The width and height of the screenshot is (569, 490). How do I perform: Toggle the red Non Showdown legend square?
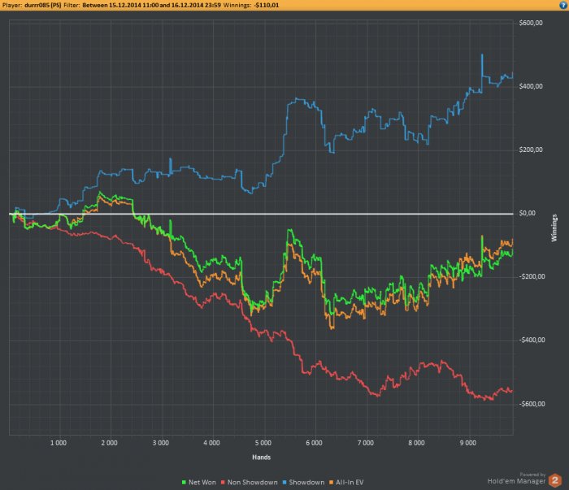(x=223, y=483)
